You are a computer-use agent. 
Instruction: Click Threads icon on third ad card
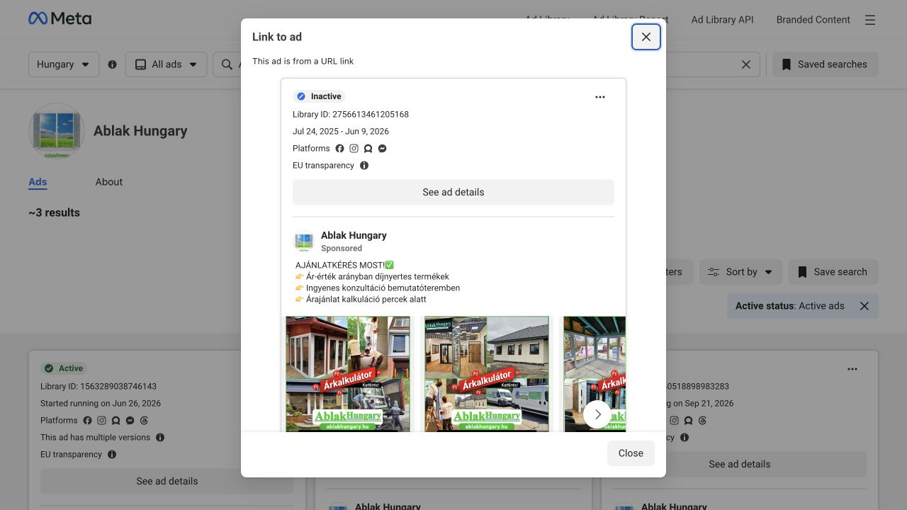702,421
